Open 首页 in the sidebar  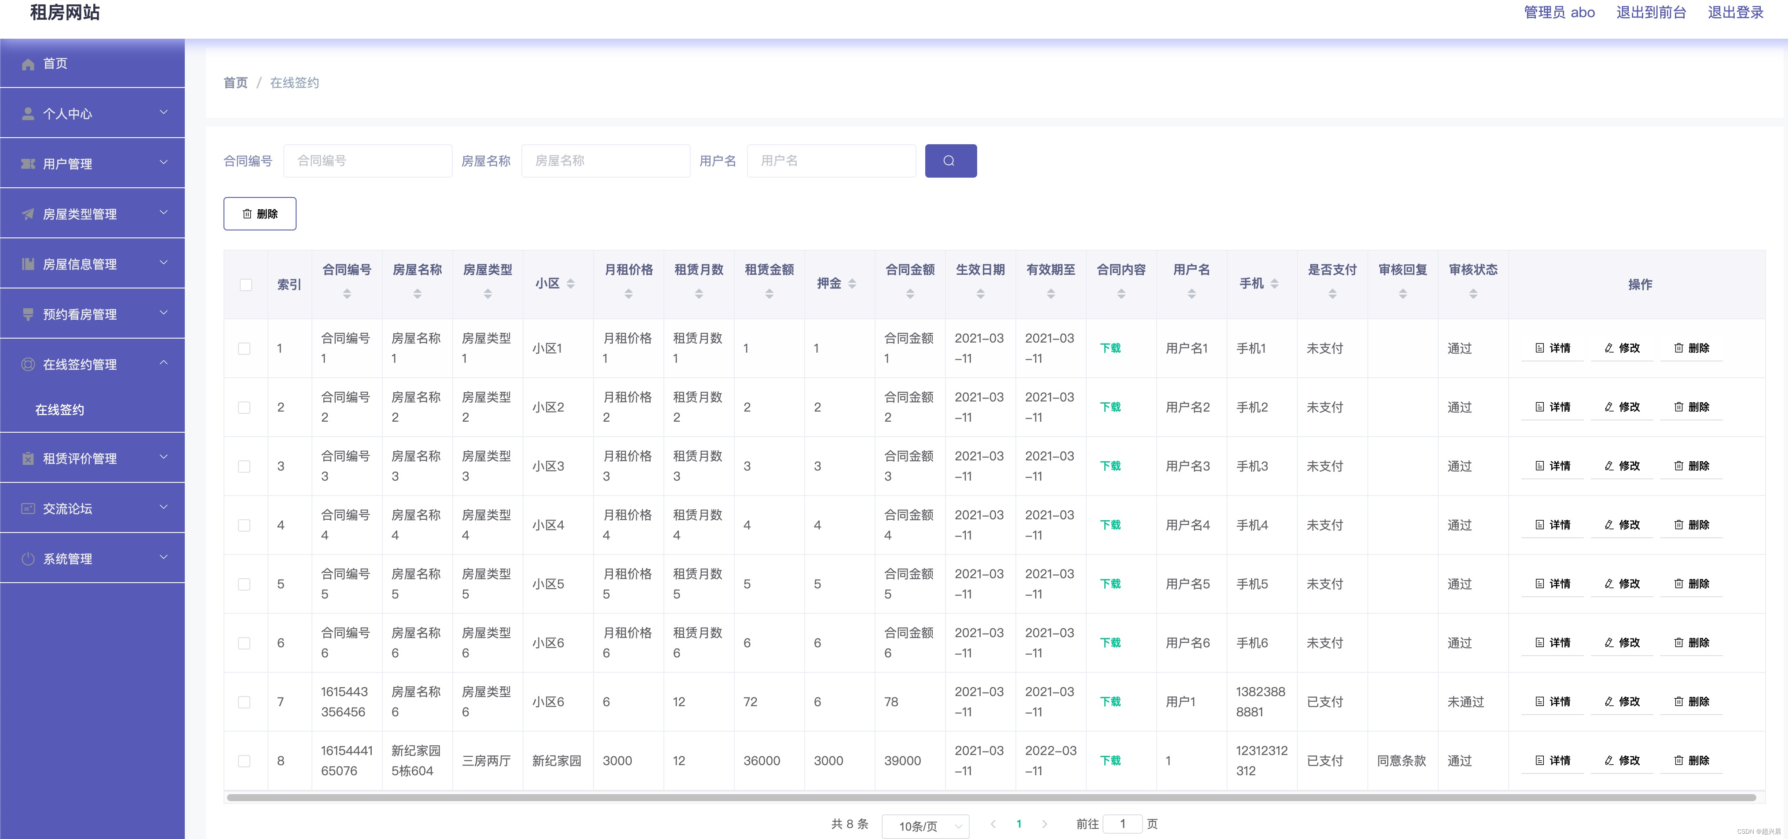(x=92, y=64)
